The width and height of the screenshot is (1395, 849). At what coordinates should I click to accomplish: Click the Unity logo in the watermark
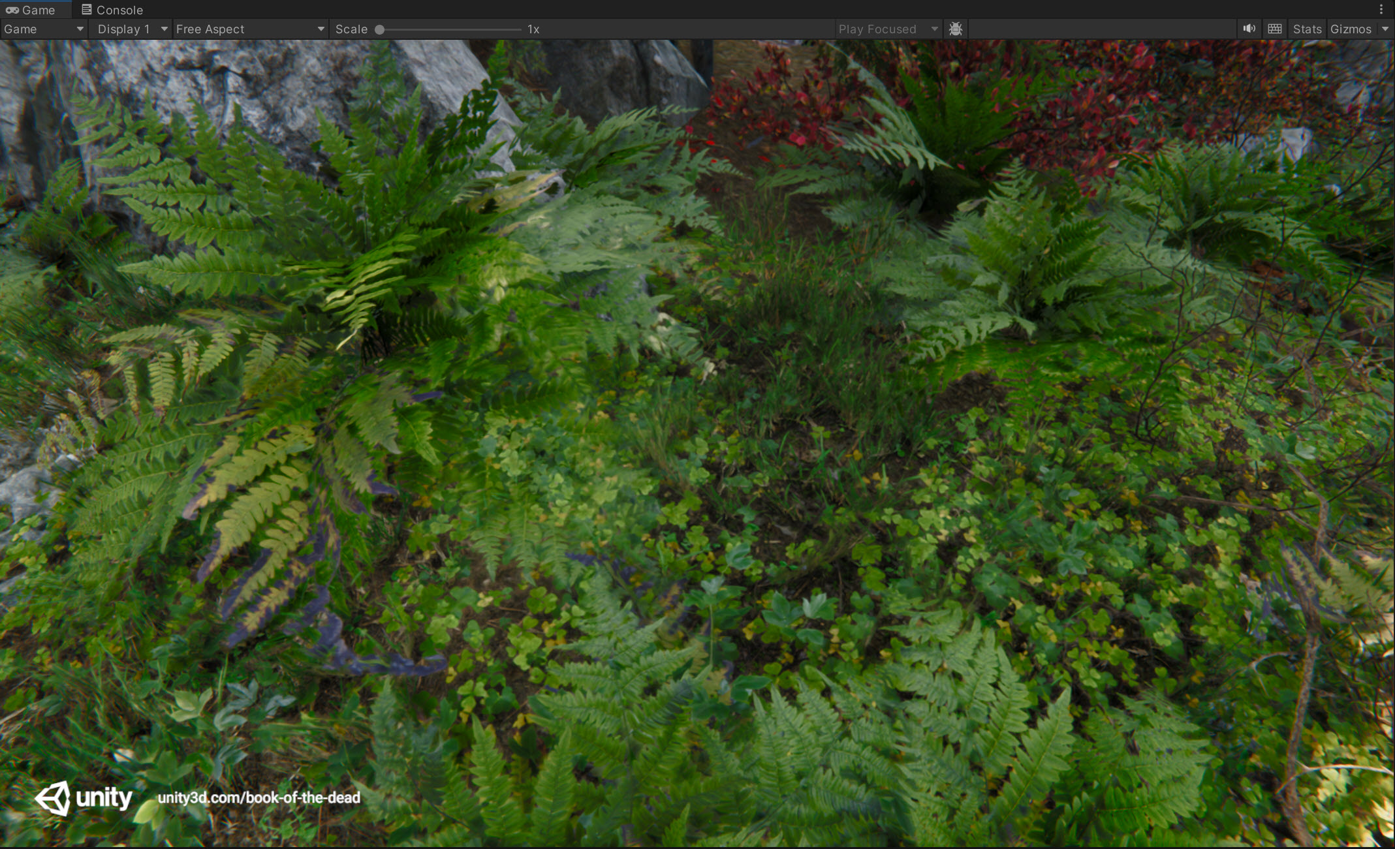point(54,797)
